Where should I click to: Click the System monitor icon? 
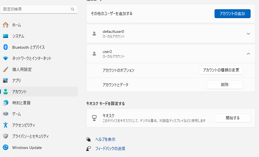(x=6, y=36)
